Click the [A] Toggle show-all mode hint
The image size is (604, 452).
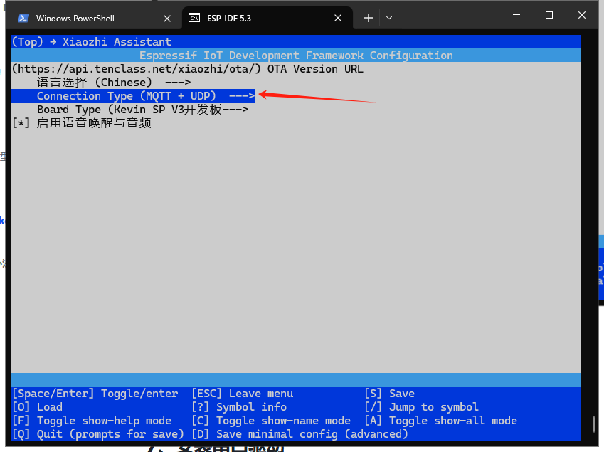point(440,421)
